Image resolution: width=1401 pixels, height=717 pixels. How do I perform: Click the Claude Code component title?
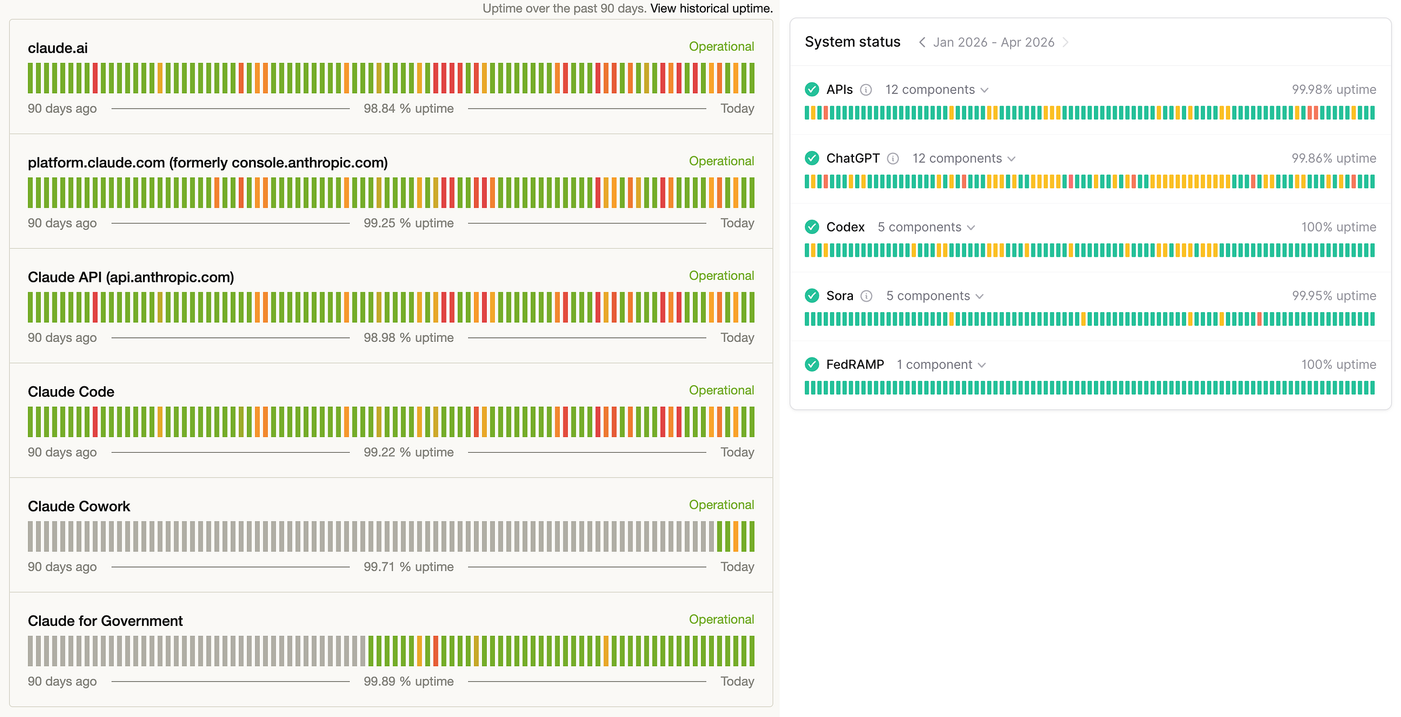coord(71,391)
